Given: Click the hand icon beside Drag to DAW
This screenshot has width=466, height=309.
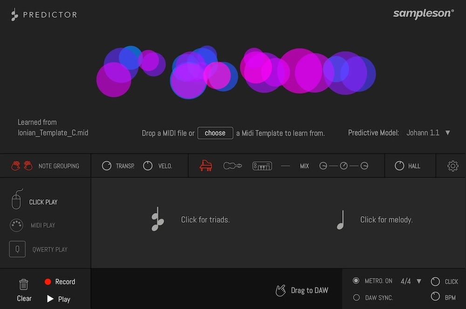Looking at the screenshot, I should pyautogui.click(x=281, y=290).
